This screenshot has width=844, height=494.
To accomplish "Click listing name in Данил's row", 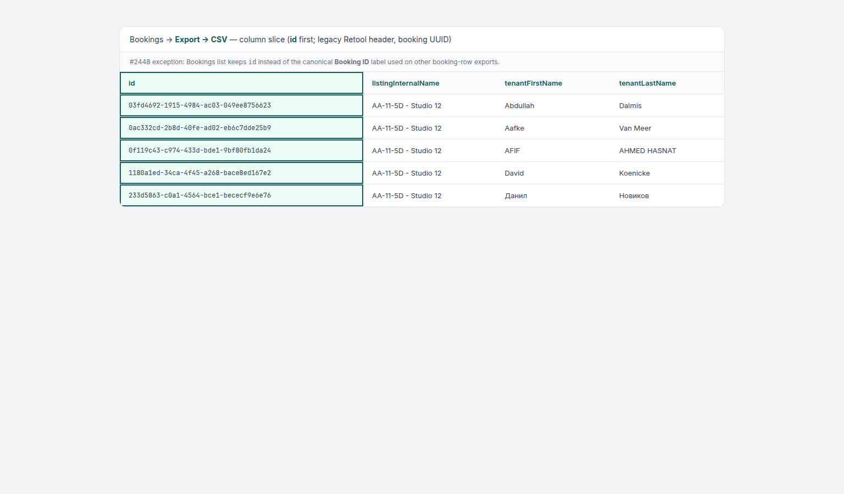I will [429, 195].
